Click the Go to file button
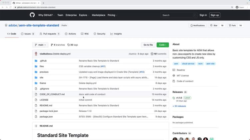This screenshot has width=250, height=140. 148,45
